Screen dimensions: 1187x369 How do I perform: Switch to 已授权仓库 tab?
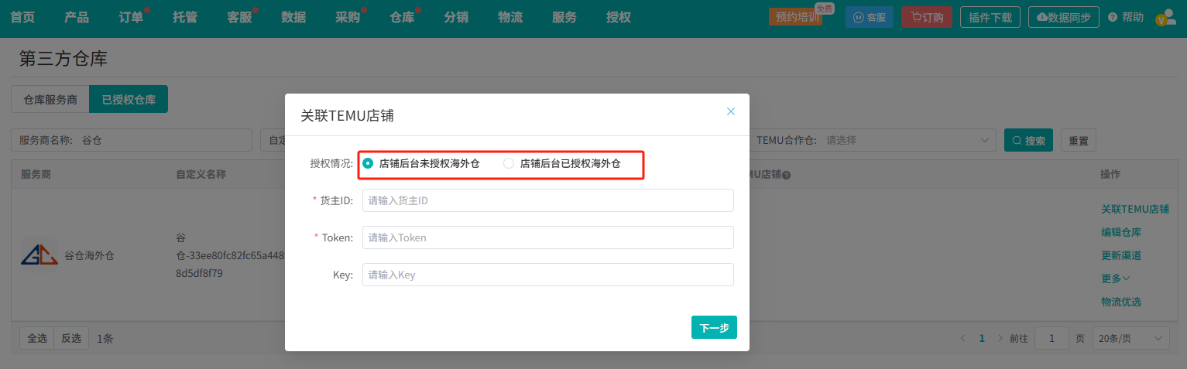tap(129, 99)
